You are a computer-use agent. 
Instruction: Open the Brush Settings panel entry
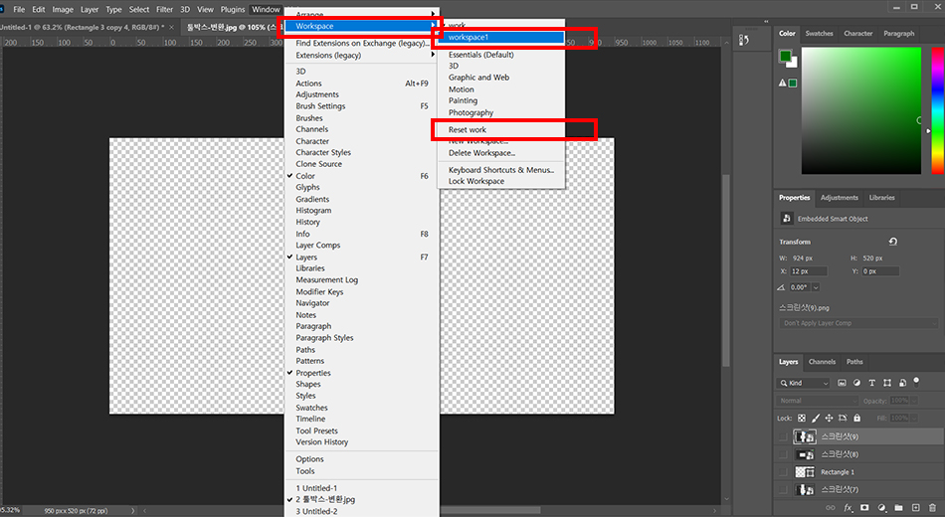click(362, 106)
